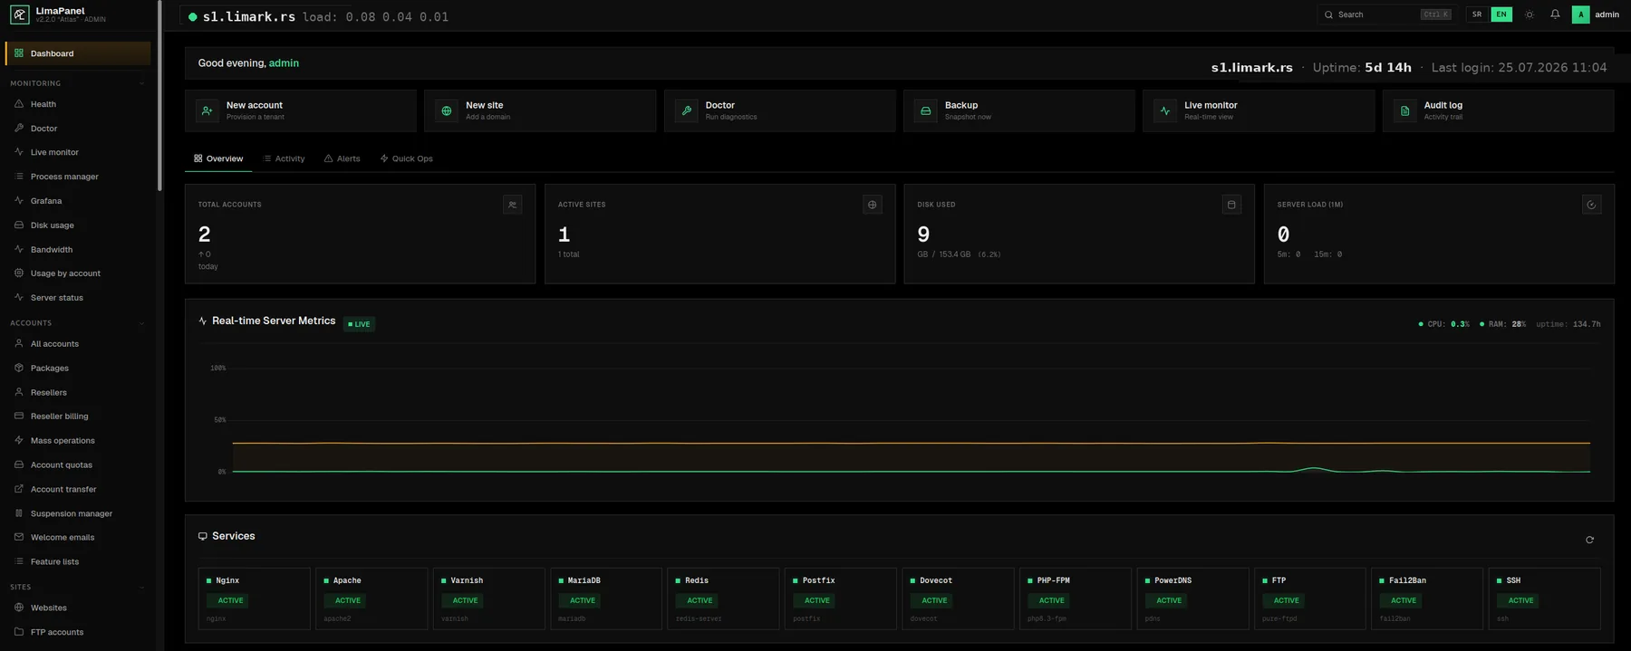Switch language to EN
This screenshot has width=1631, height=651.
(x=1501, y=14)
